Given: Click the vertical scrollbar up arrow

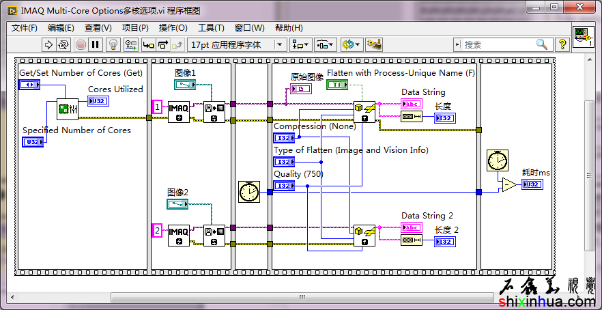Looking at the screenshot, I should 589,59.
